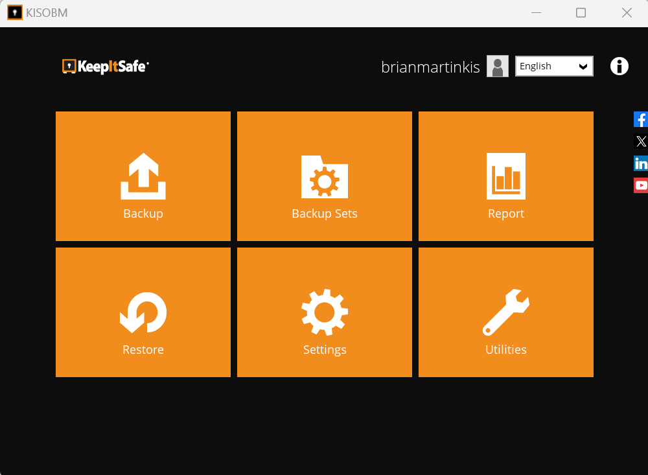The height and width of the screenshot is (475, 648).
Task: Open the Utilities wrench tile
Action: coord(506,312)
